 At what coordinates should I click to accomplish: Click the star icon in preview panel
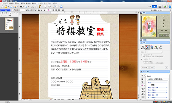pos(164,27)
